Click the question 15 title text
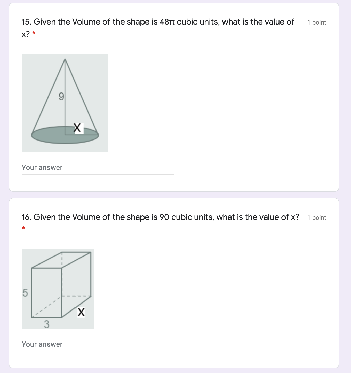 click(x=157, y=22)
